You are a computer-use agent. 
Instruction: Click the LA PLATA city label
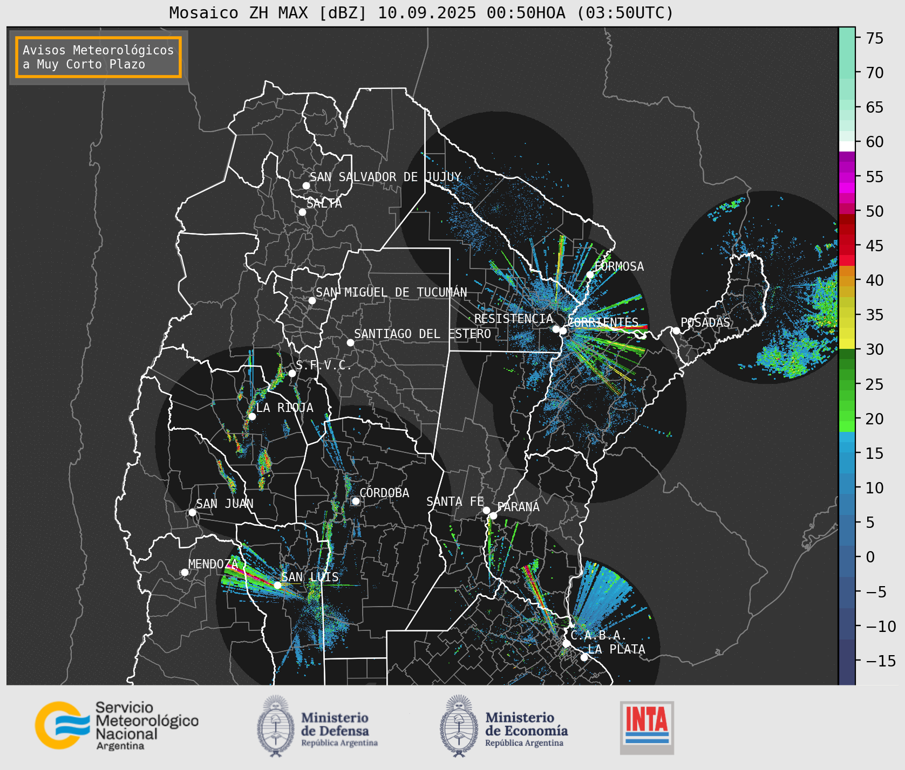point(617,649)
